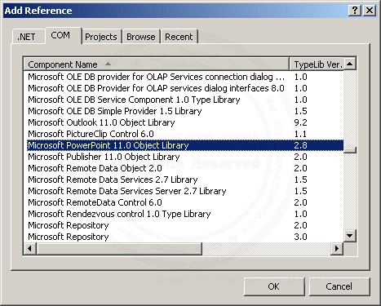This screenshot has height=306, width=381.
Task: Sort by Component Name column header
Action: click(x=156, y=64)
